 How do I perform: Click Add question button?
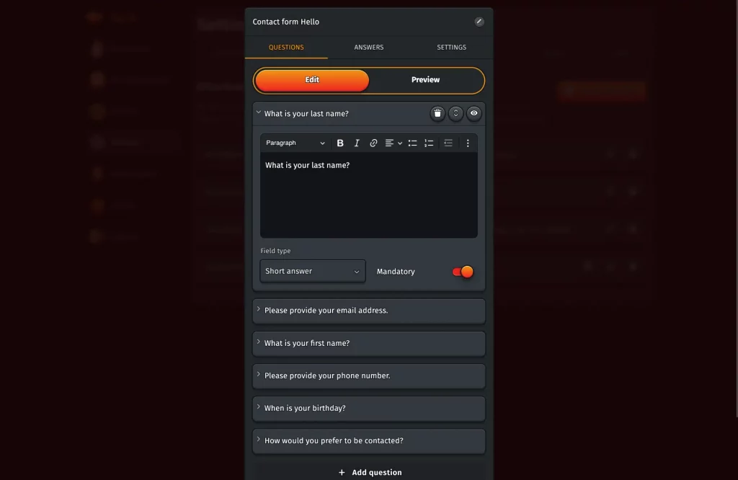tap(370, 472)
